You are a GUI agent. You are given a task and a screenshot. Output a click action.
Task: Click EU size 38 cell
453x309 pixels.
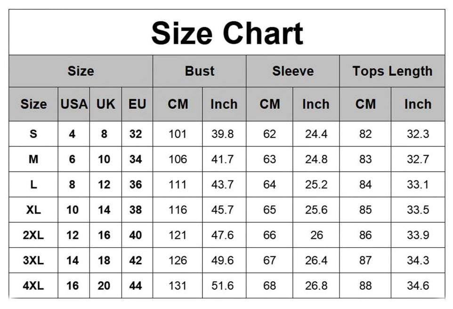[x=136, y=210]
